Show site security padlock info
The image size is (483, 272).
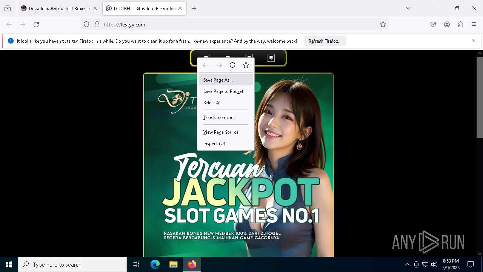97,25
